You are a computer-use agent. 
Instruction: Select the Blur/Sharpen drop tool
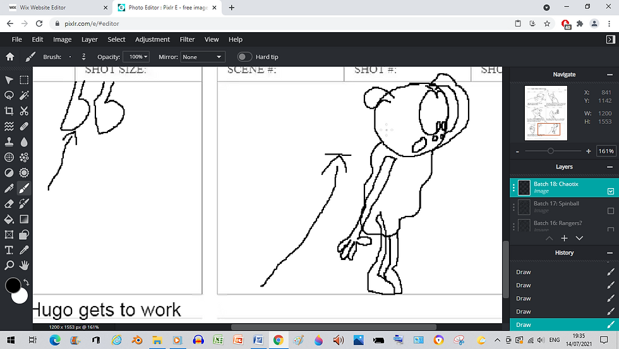pyautogui.click(x=24, y=142)
